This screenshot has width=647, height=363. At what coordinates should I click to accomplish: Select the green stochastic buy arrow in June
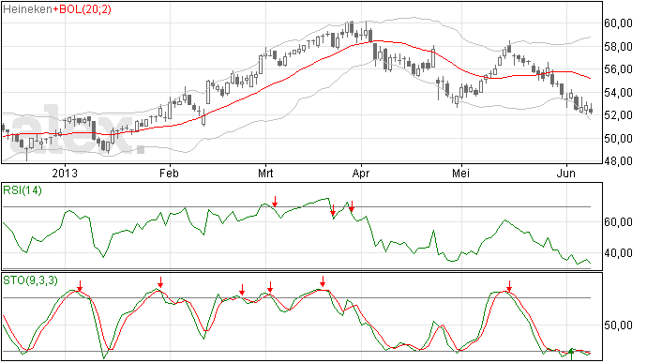[571, 355]
